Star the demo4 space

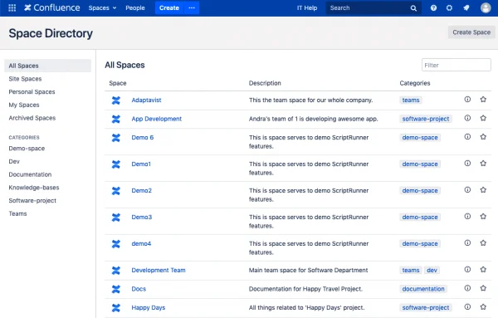[x=483, y=243]
